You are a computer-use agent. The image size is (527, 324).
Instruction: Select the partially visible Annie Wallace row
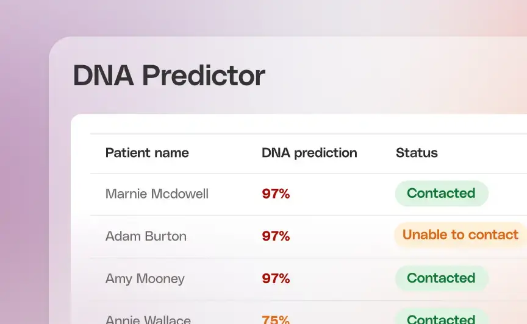309,312
